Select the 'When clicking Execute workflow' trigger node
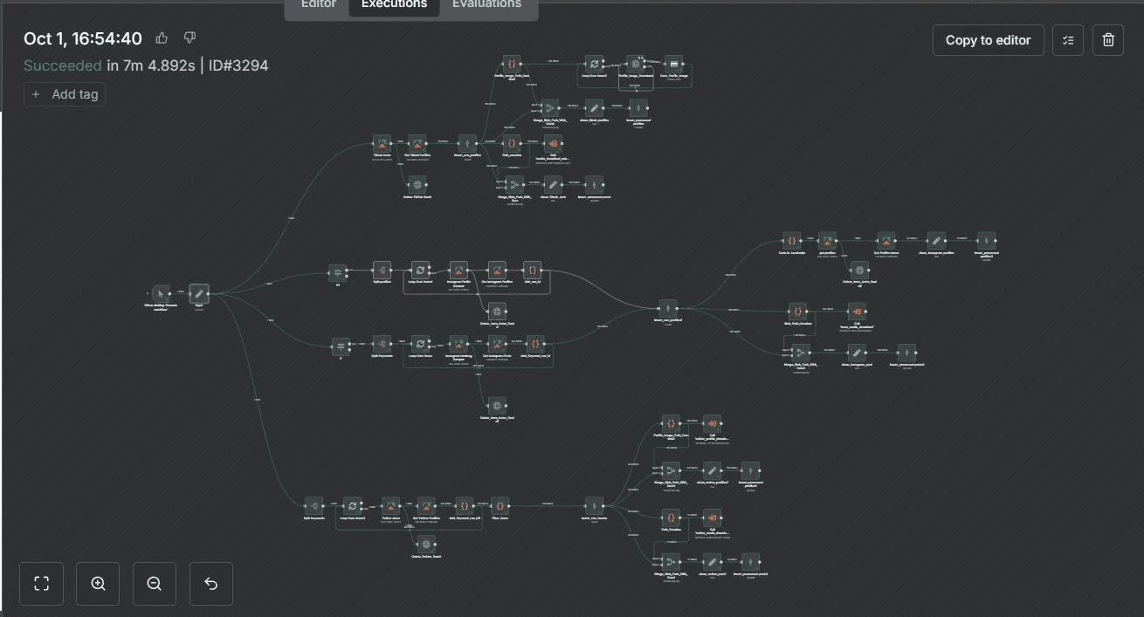The image size is (1144, 617). point(162,293)
